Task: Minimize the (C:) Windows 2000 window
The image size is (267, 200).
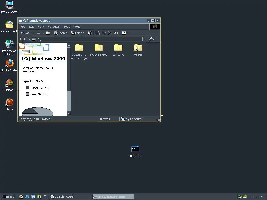Action: click(x=148, y=21)
